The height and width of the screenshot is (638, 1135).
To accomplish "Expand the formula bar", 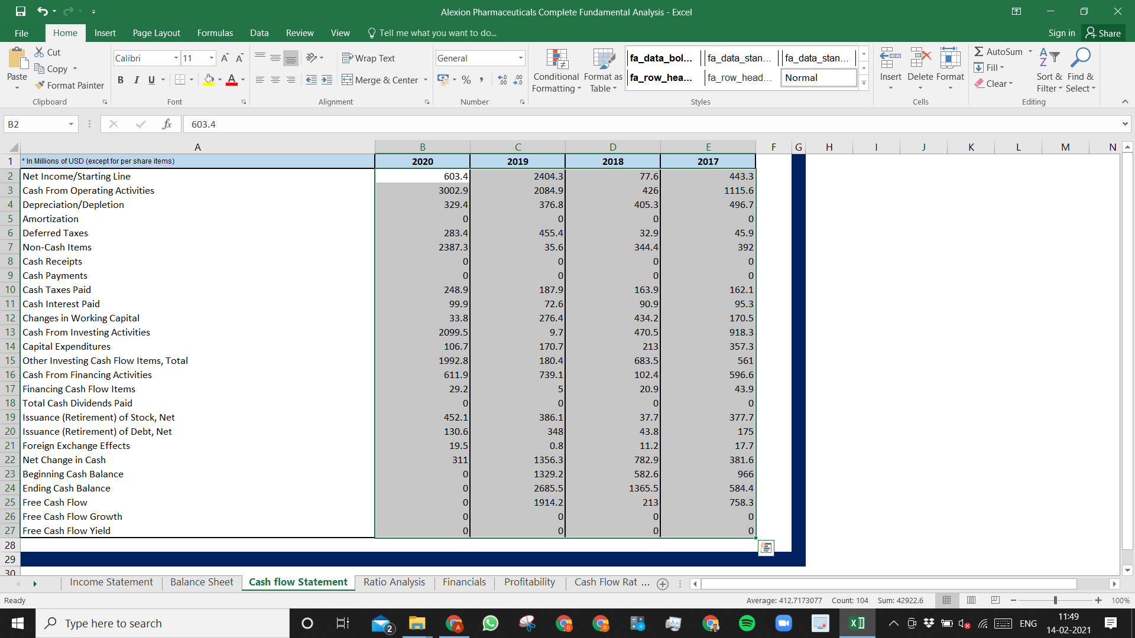I will (1125, 124).
